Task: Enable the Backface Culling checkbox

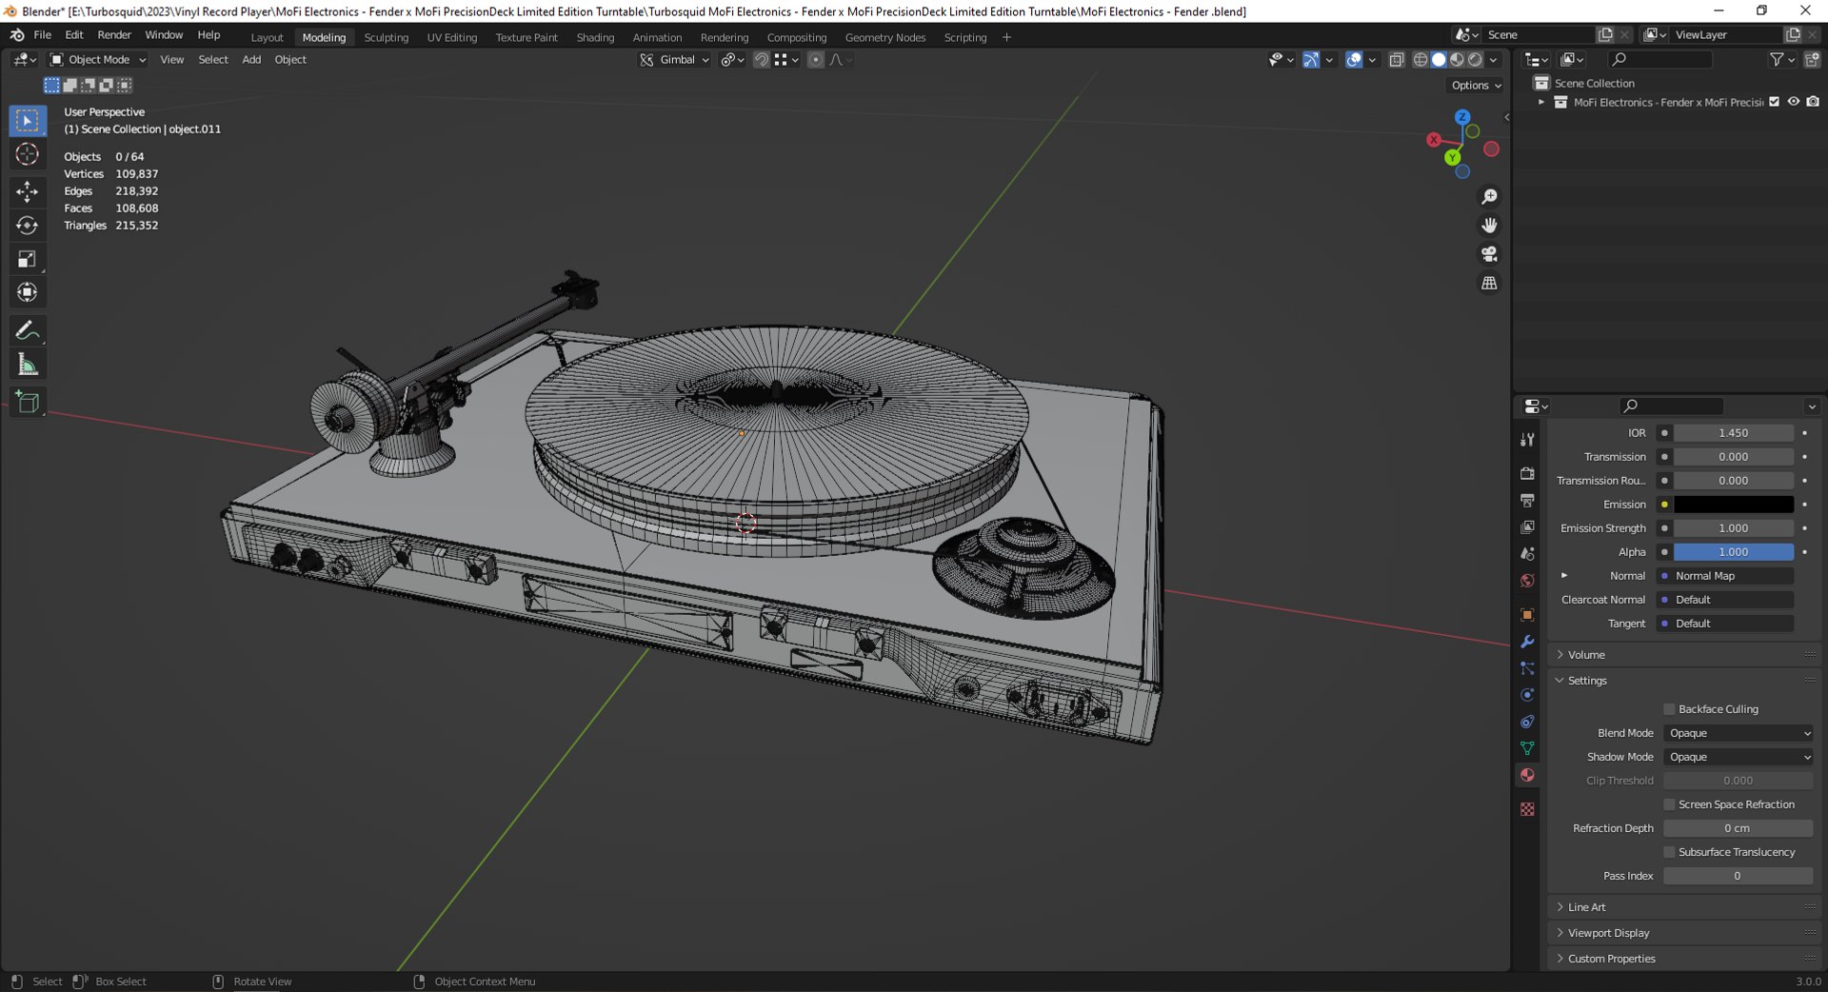Action: [1669, 709]
